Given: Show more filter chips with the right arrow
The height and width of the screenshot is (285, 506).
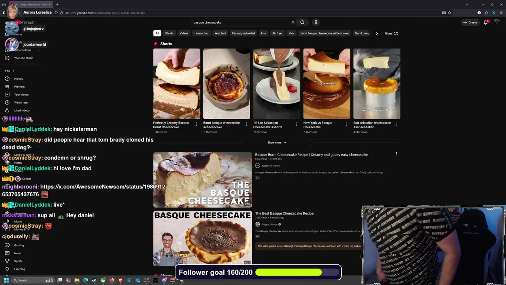Looking at the screenshot, I should click(377, 34).
